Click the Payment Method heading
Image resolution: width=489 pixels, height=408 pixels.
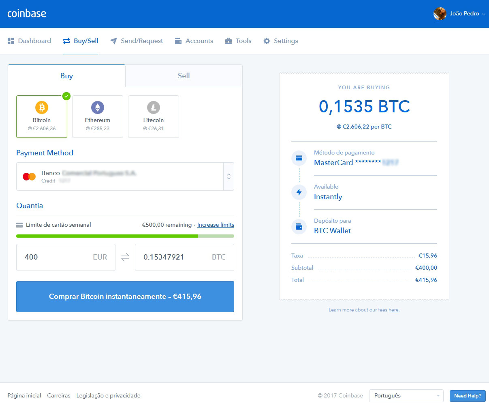(x=45, y=153)
